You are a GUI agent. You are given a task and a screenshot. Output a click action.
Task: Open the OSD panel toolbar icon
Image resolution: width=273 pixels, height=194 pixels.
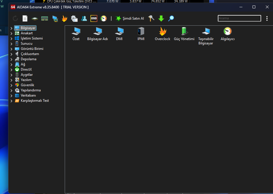point(94,18)
